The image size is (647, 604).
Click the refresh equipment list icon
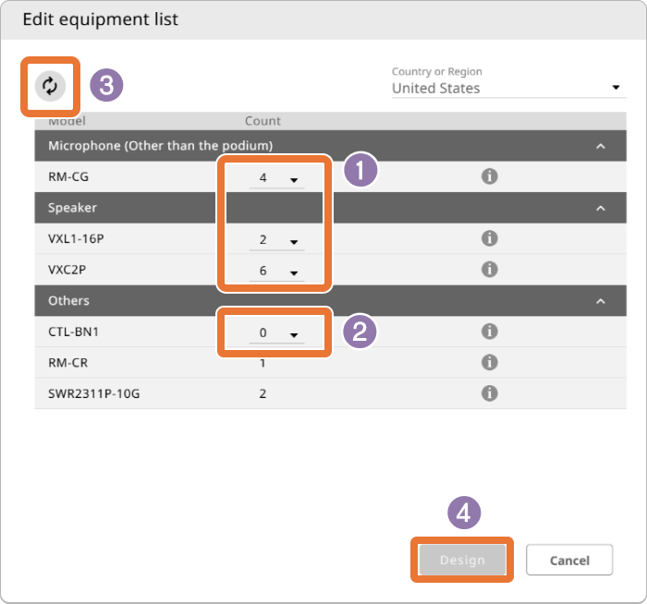click(50, 86)
